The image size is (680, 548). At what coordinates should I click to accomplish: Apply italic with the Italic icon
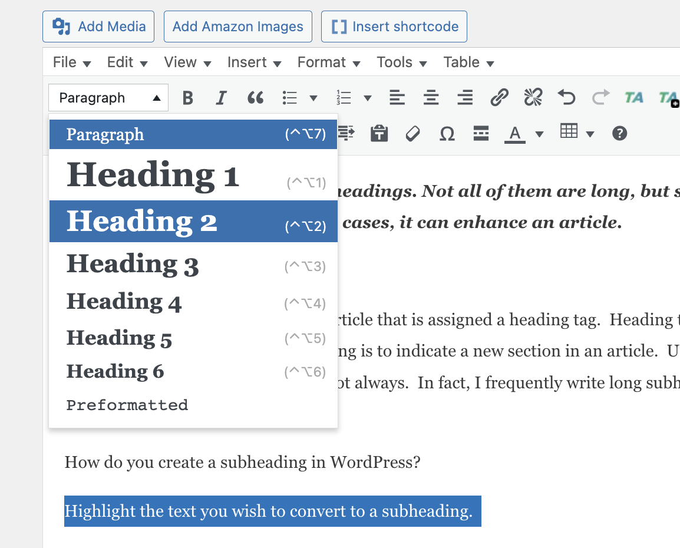[x=221, y=98]
